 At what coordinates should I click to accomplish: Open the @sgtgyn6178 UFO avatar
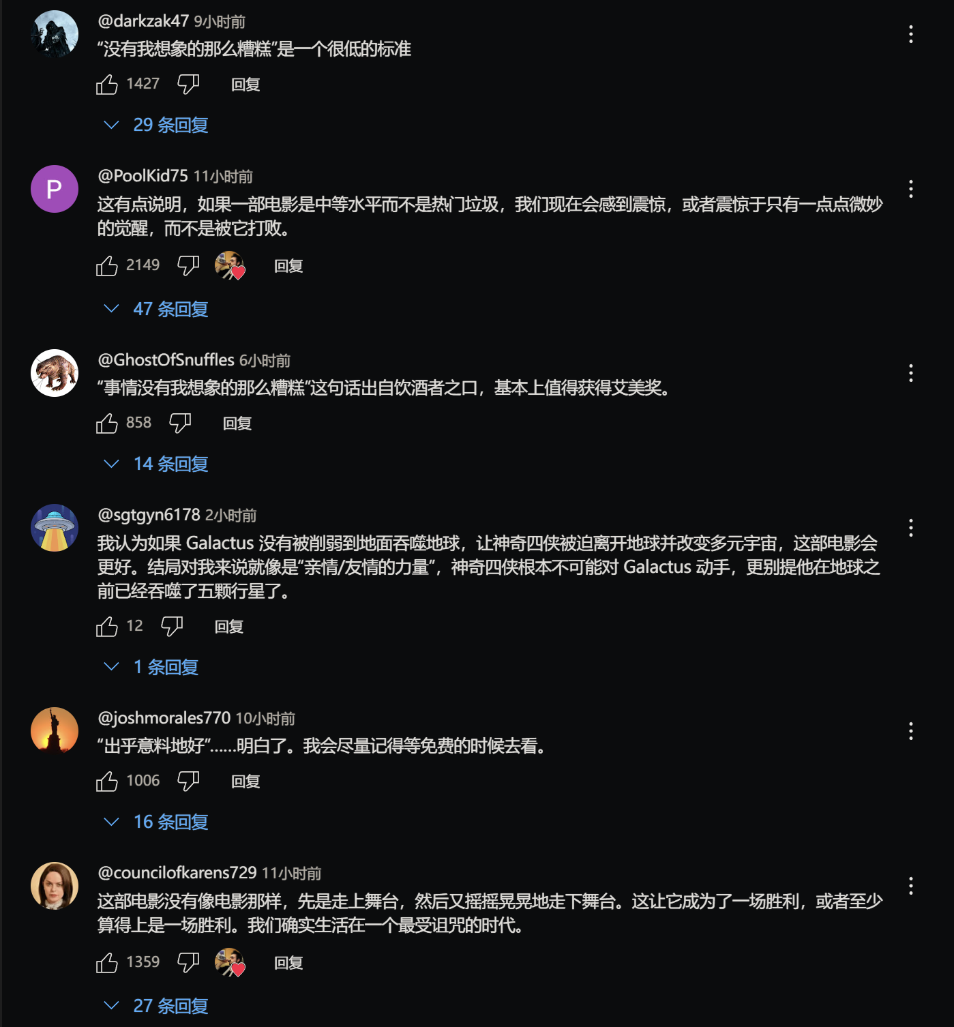55,528
